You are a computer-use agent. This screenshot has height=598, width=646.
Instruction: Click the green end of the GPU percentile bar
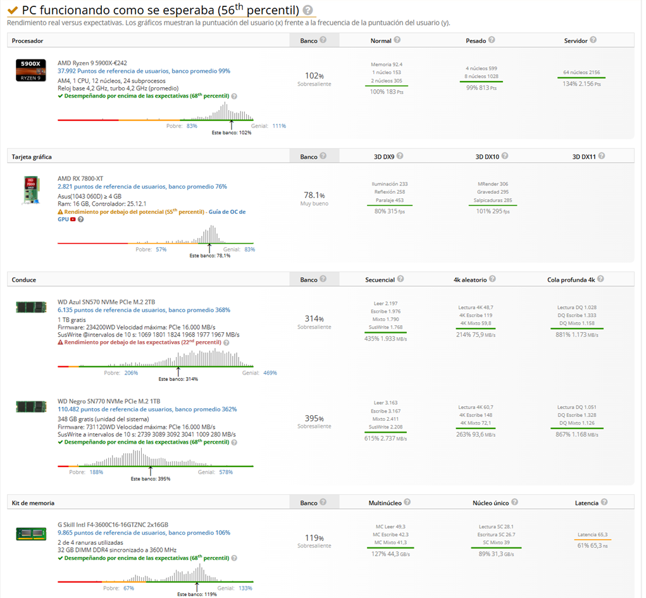[250, 242]
